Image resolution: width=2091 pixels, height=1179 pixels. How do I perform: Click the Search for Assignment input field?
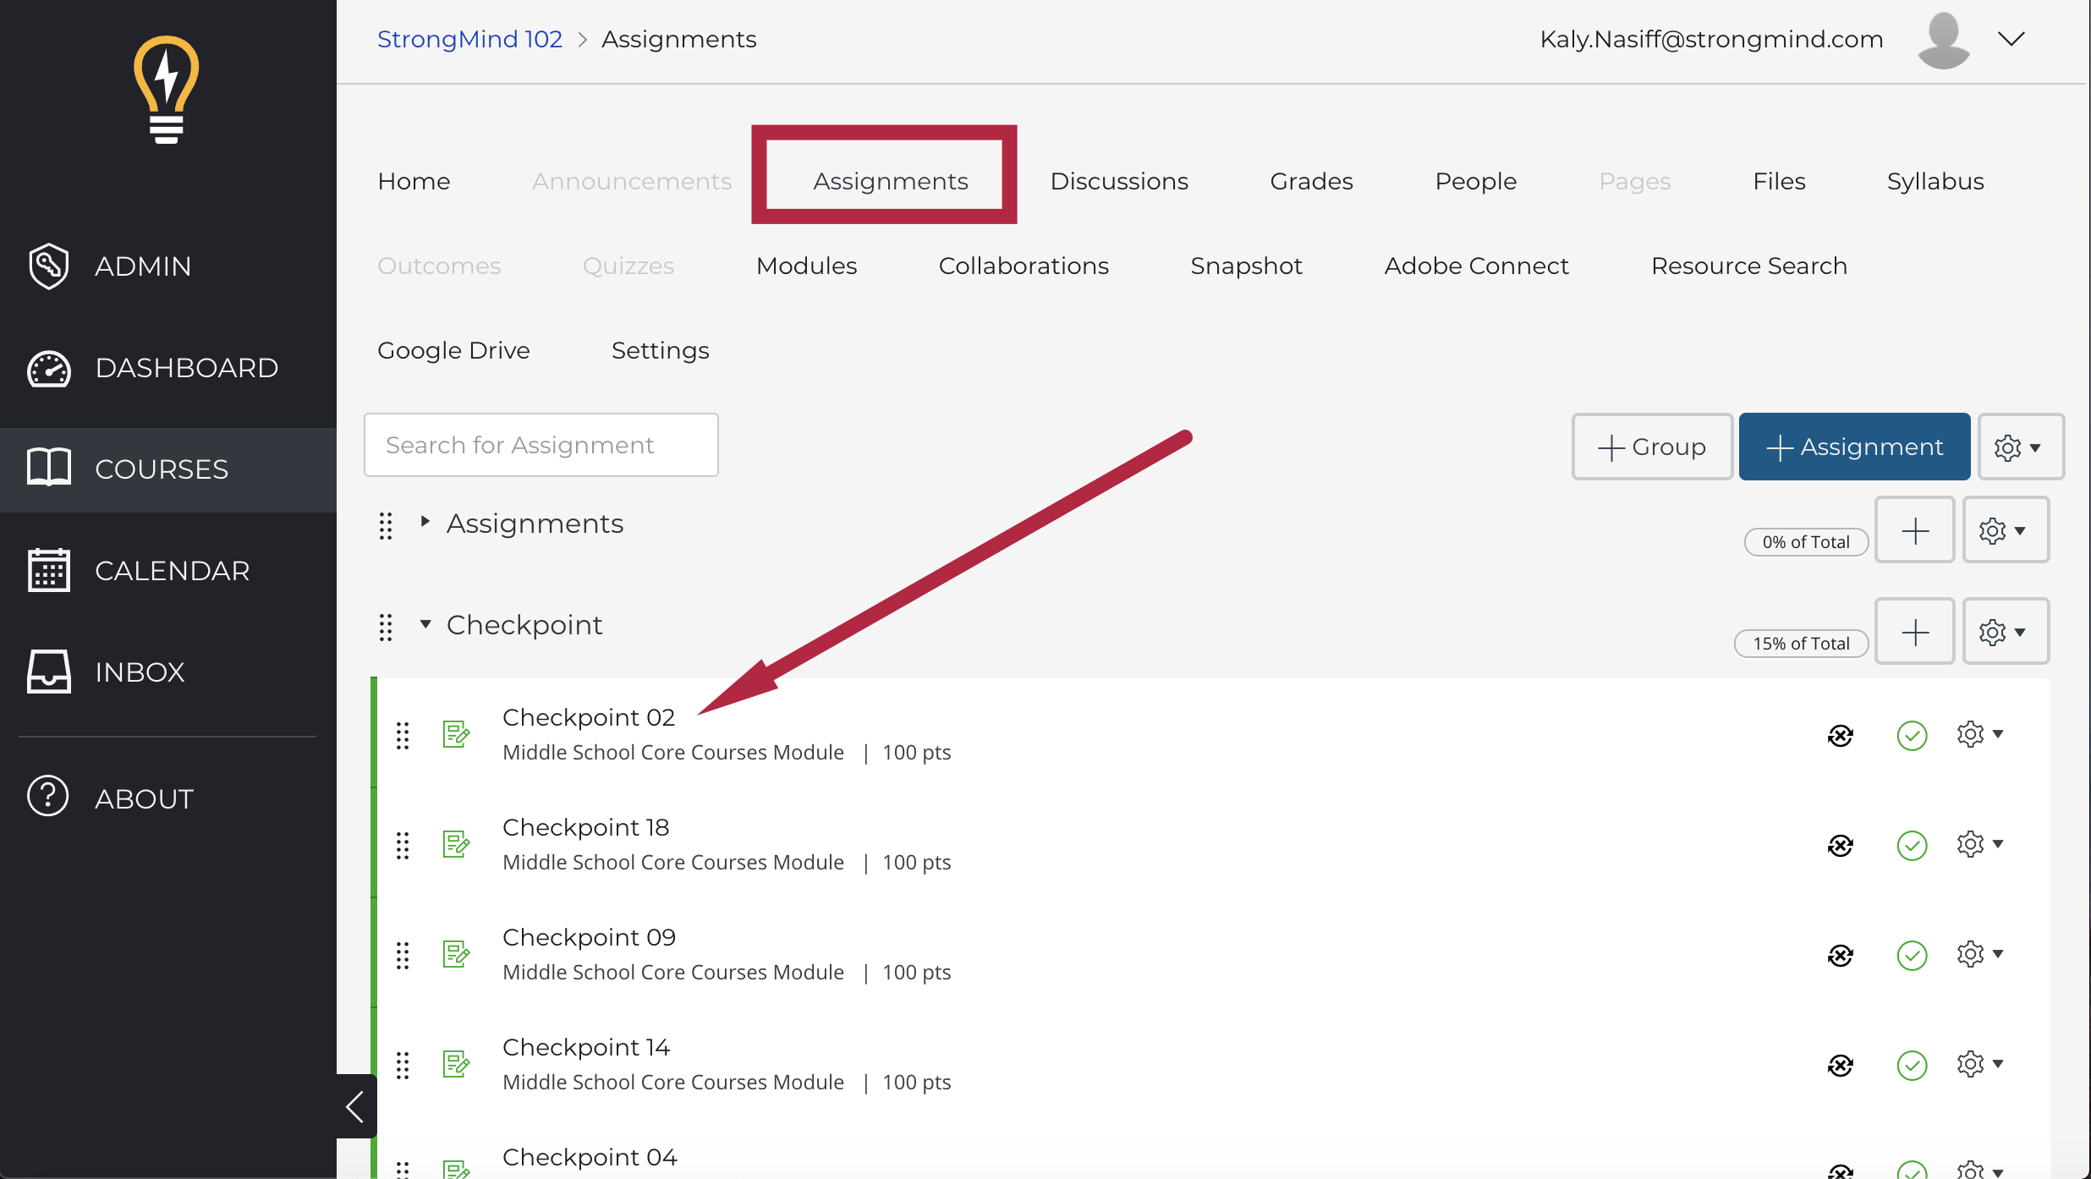[x=541, y=445]
